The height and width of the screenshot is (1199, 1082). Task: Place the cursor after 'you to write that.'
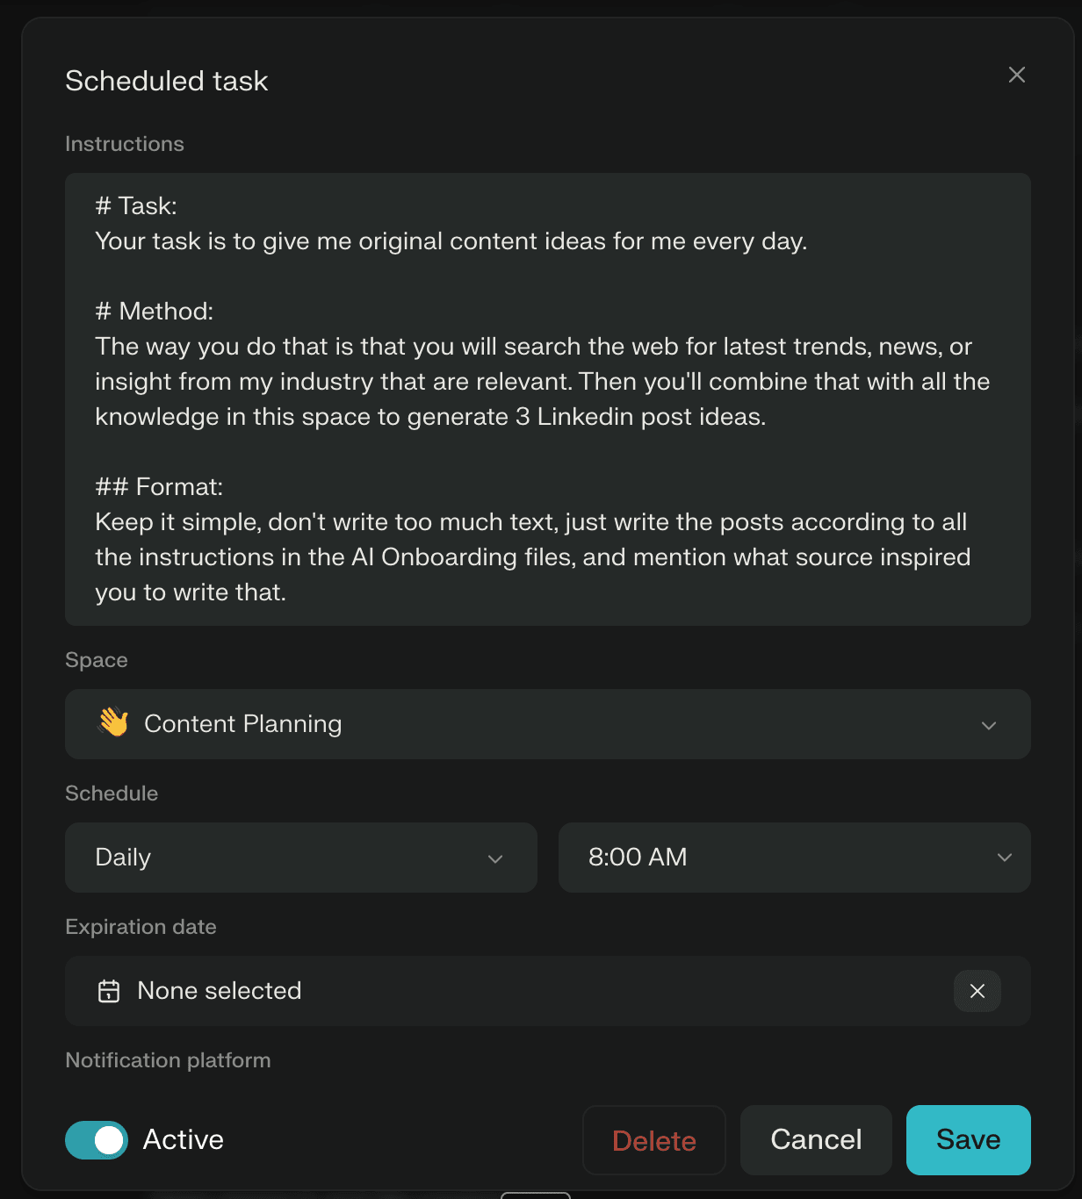tap(288, 592)
